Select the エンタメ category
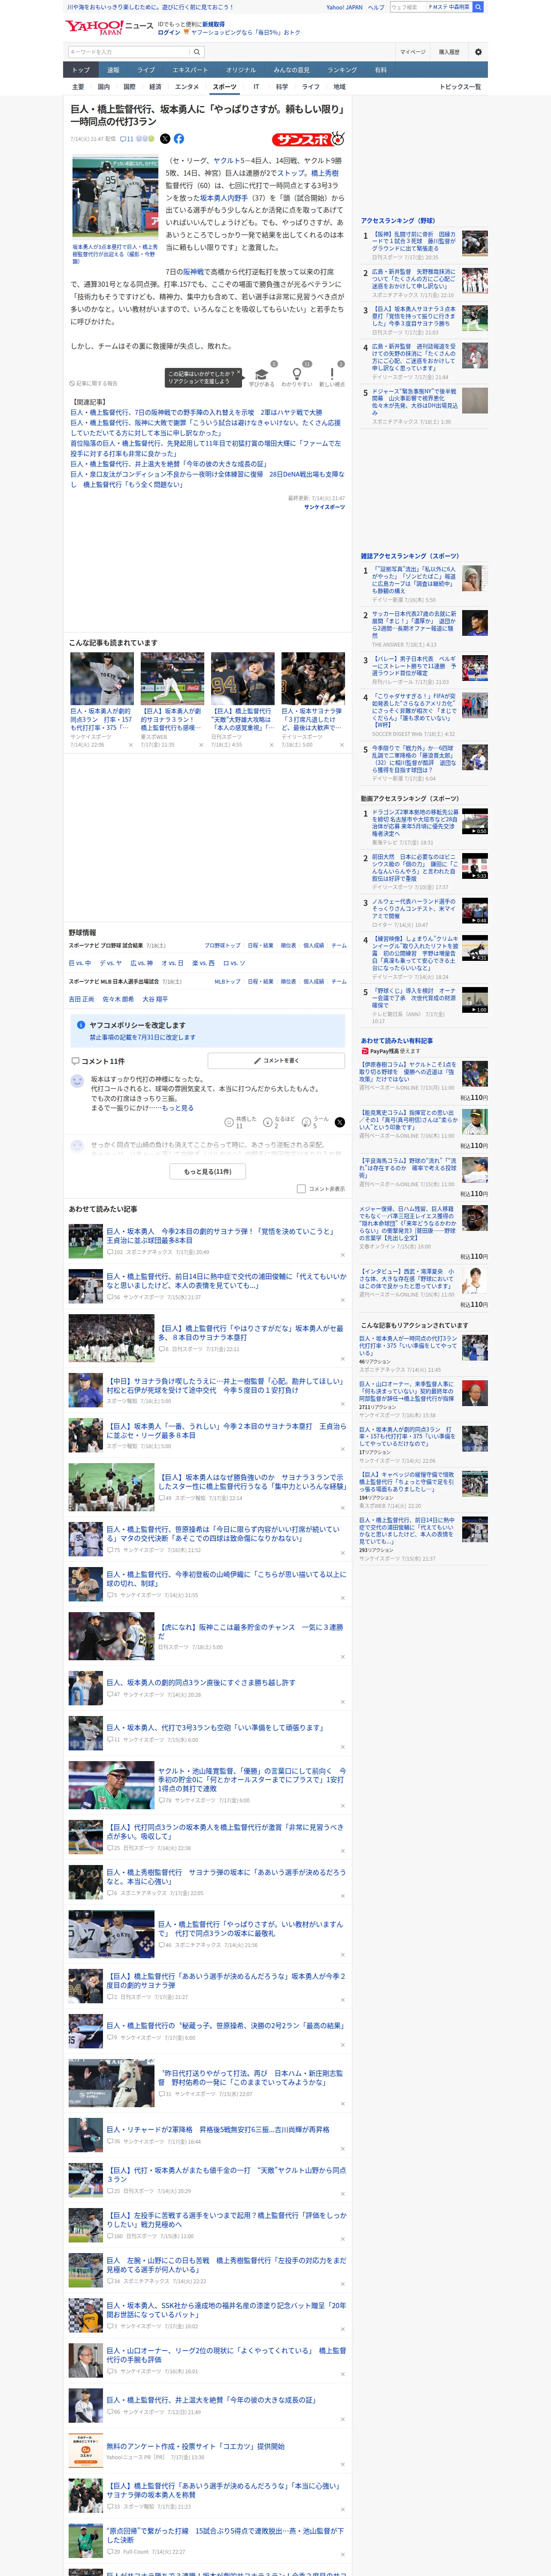The width and height of the screenshot is (551, 2576). [x=187, y=87]
